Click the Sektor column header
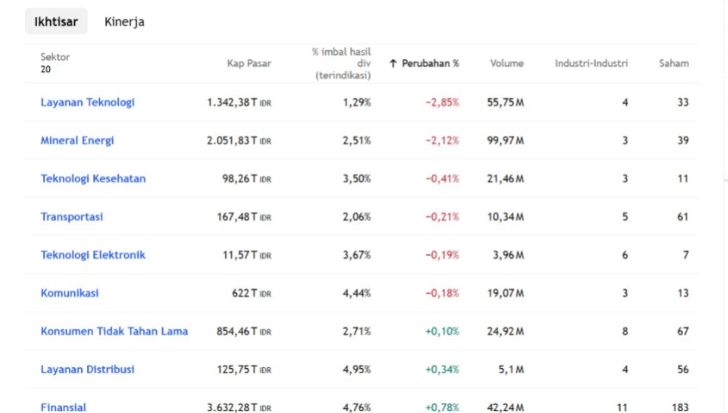728x413 pixels. (55, 57)
